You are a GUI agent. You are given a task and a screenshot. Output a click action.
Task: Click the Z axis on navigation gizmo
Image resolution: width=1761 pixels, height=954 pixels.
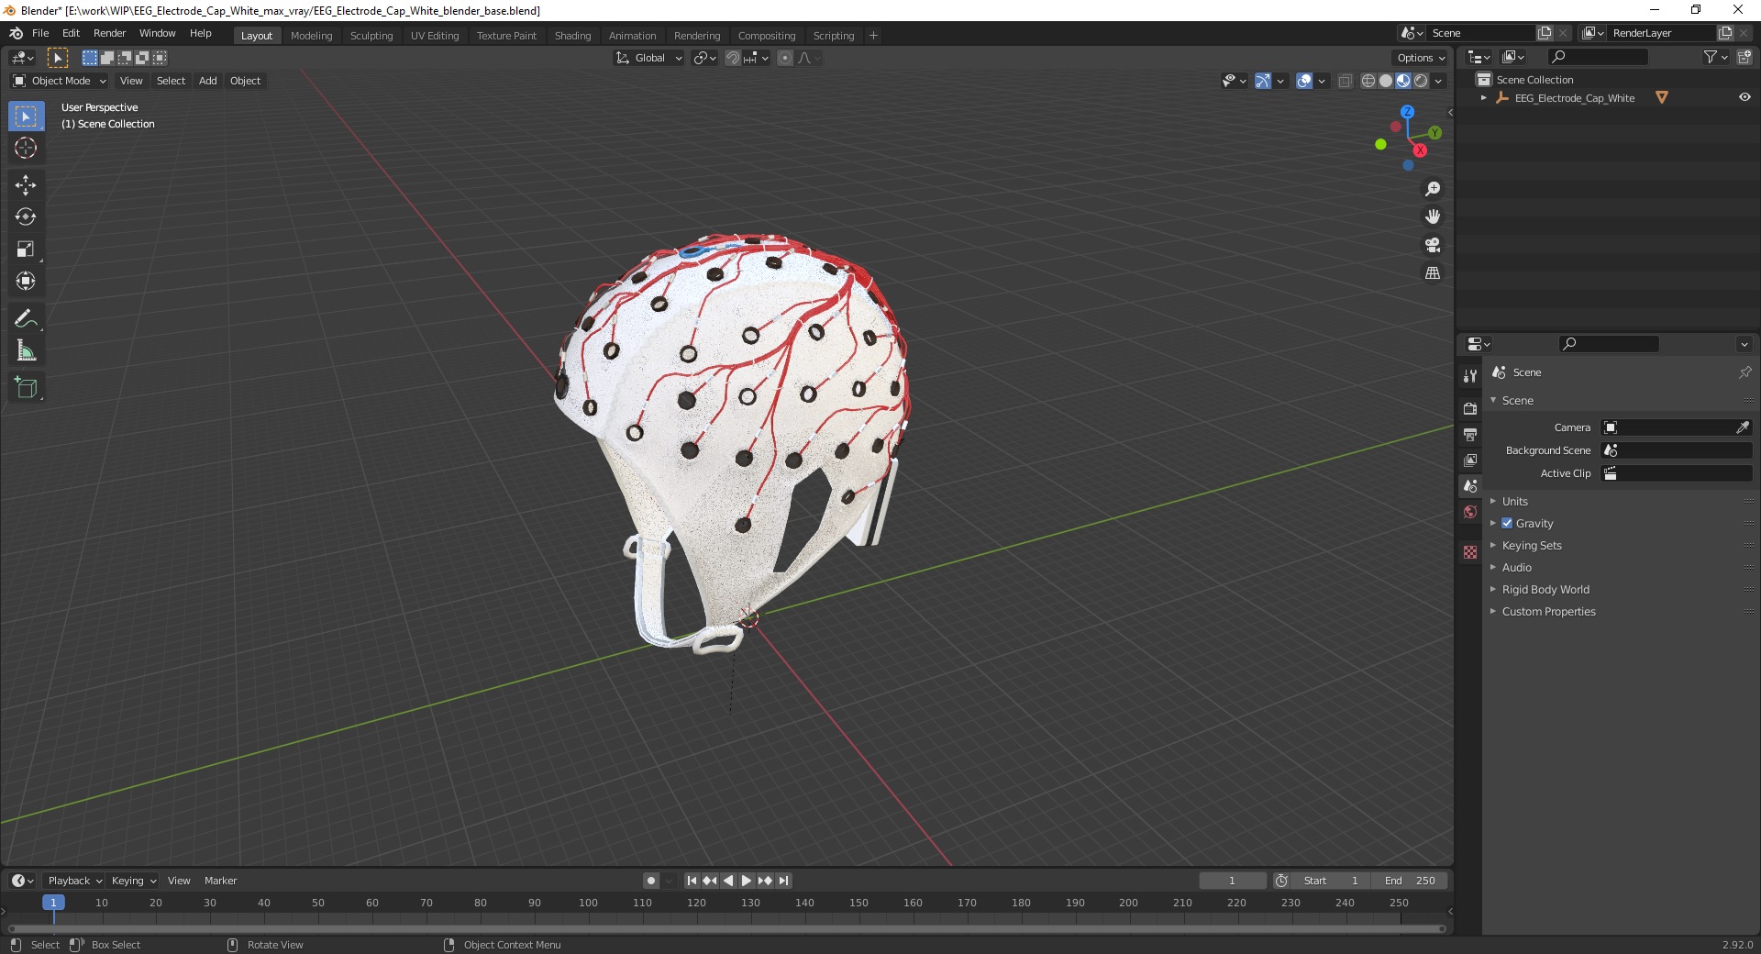1407,111
